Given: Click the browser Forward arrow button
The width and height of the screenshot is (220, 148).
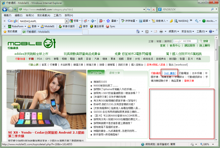Looking at the screenshot, I should (11, 10).
